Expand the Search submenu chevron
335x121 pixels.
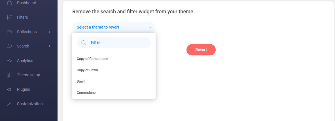[x=50, y=46]
